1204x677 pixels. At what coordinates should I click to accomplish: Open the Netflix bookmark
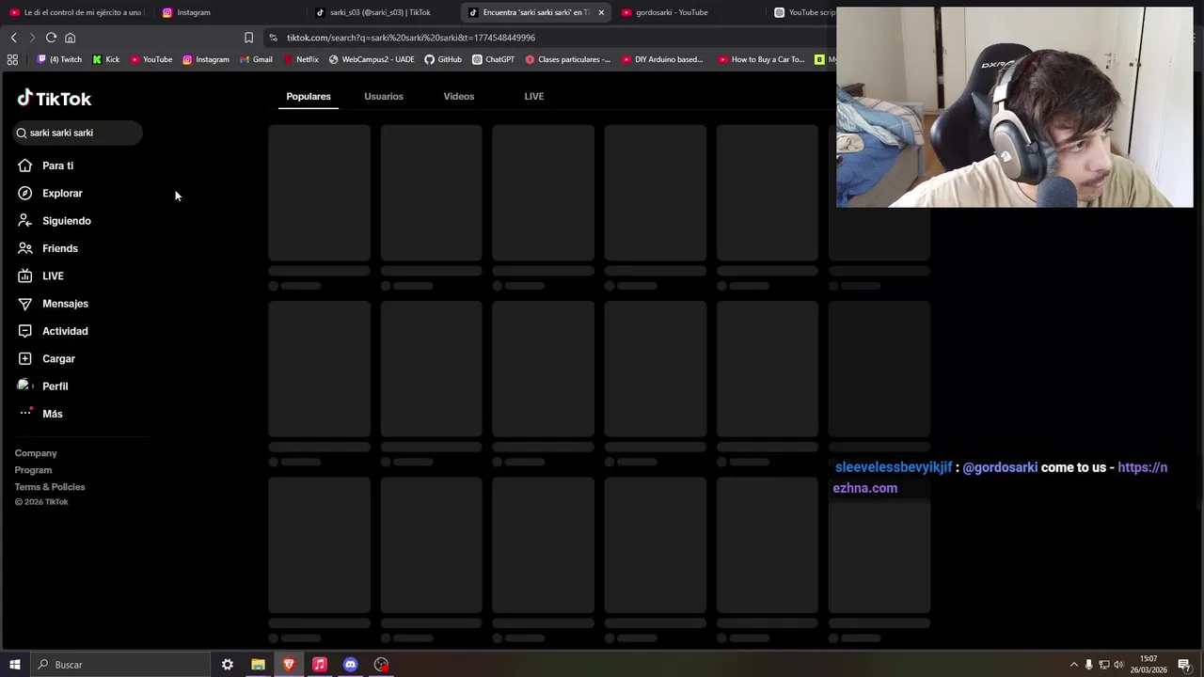(x=301, y=59)
